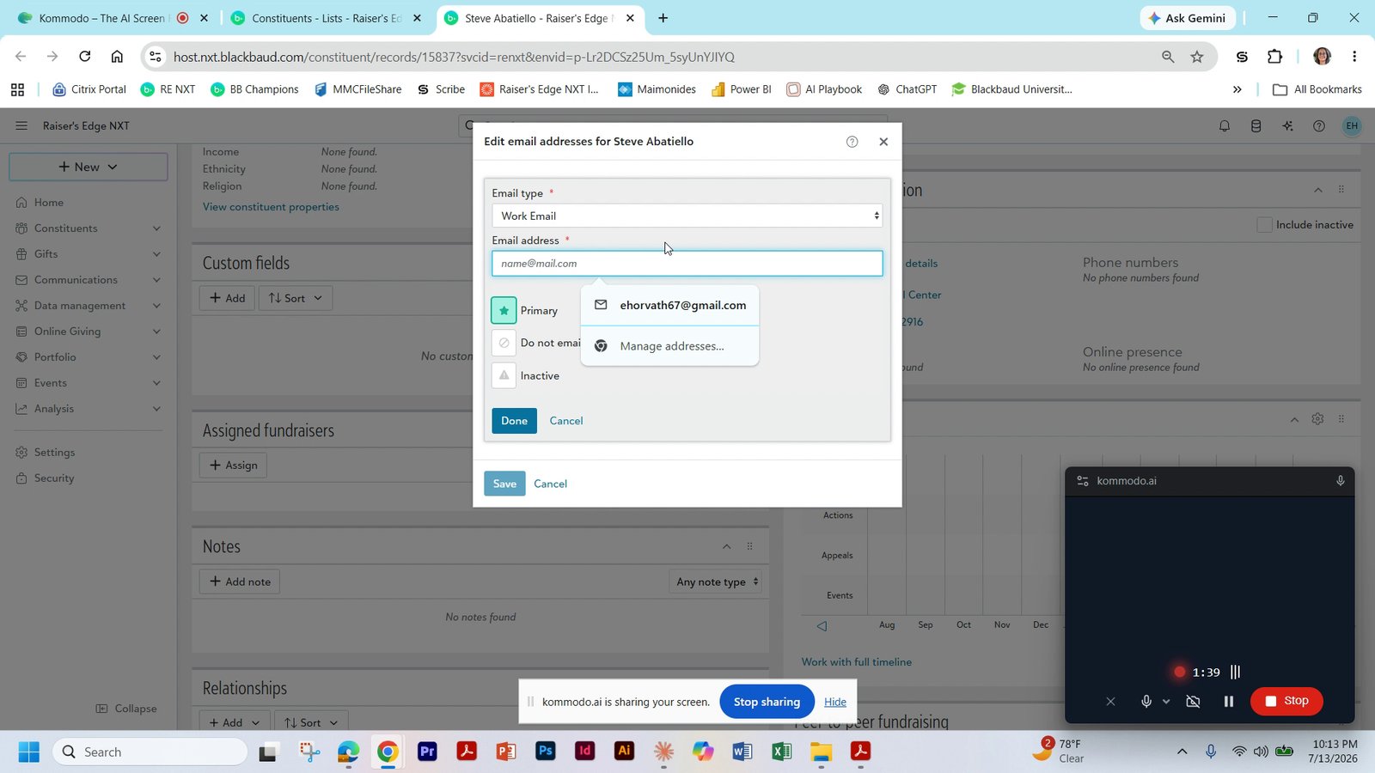The width and height of the screenshot is (1375, 773).
Task: Check the Include inactive checkbox
Action: (1264, 225)
